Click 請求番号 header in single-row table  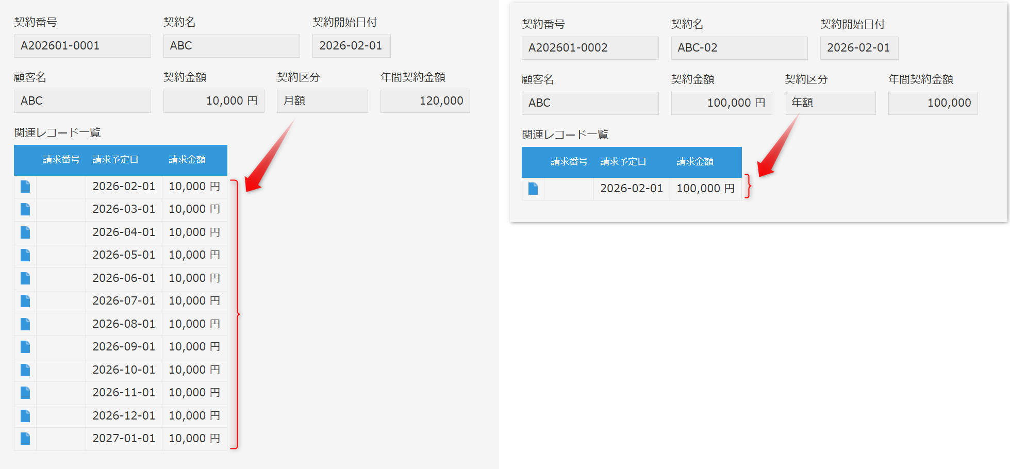tap(569, 162)
